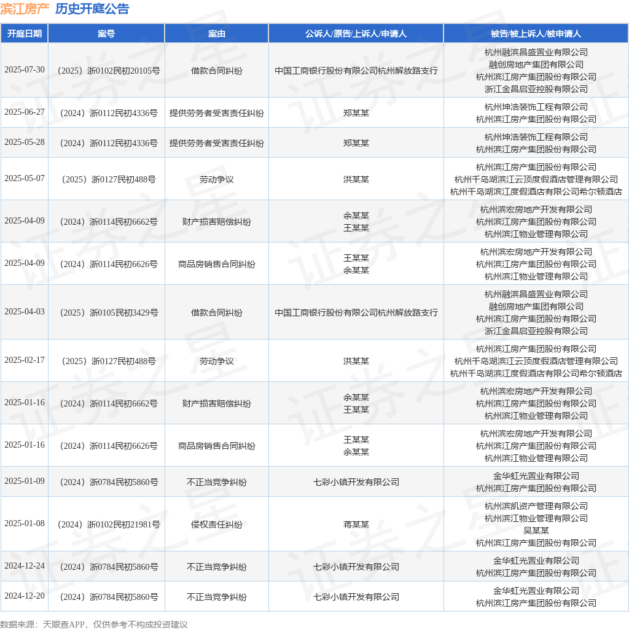This screenshot has width=629, height=630.
Task: Click date 2025-04-09 in the 6662号 row
Action: pyautogui.click(x=25, y=221)
